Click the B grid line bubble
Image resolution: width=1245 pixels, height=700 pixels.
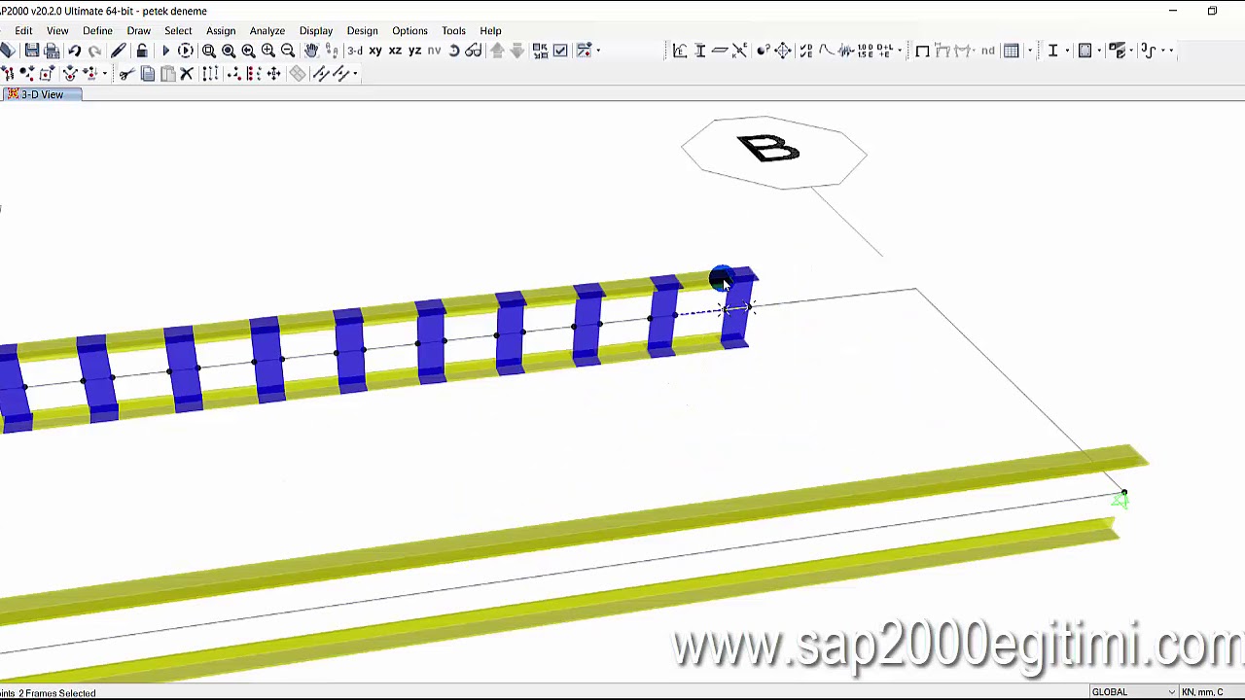773,151
